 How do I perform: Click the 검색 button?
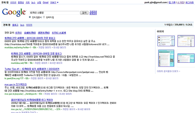[x=84, y=13]
